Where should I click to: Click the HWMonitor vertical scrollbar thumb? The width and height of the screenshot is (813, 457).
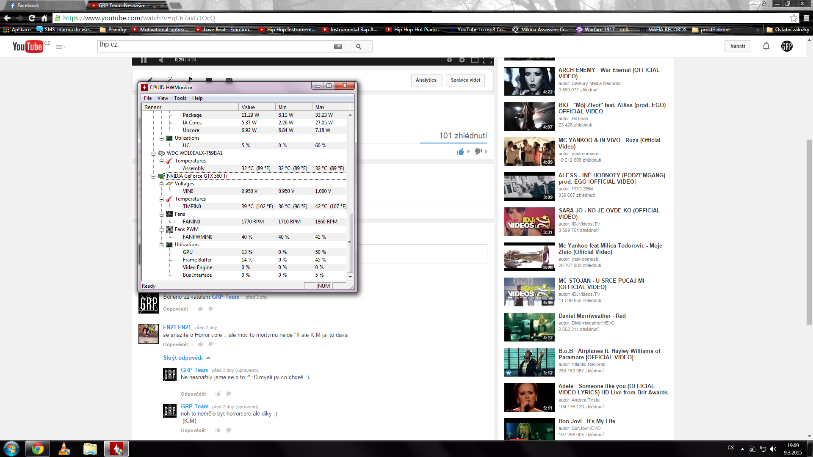[350, 243]
